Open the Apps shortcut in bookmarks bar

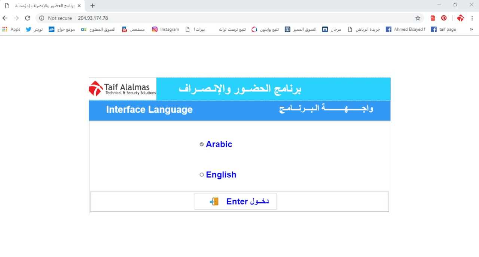pos(11,29)
